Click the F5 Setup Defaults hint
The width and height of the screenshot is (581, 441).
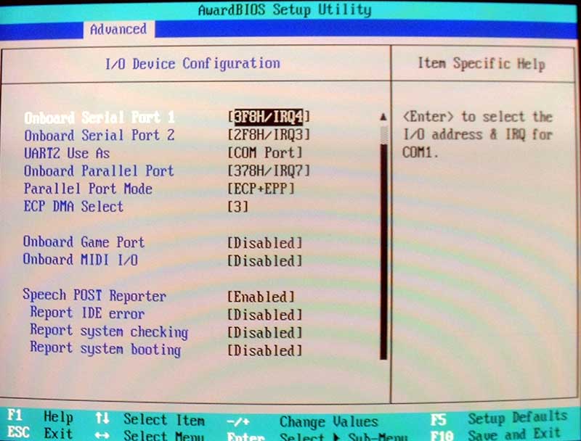click(x=499, y=419)
